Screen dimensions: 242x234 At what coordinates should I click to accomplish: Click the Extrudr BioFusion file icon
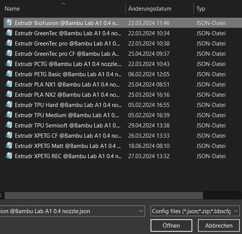click(x=9, y=23)
